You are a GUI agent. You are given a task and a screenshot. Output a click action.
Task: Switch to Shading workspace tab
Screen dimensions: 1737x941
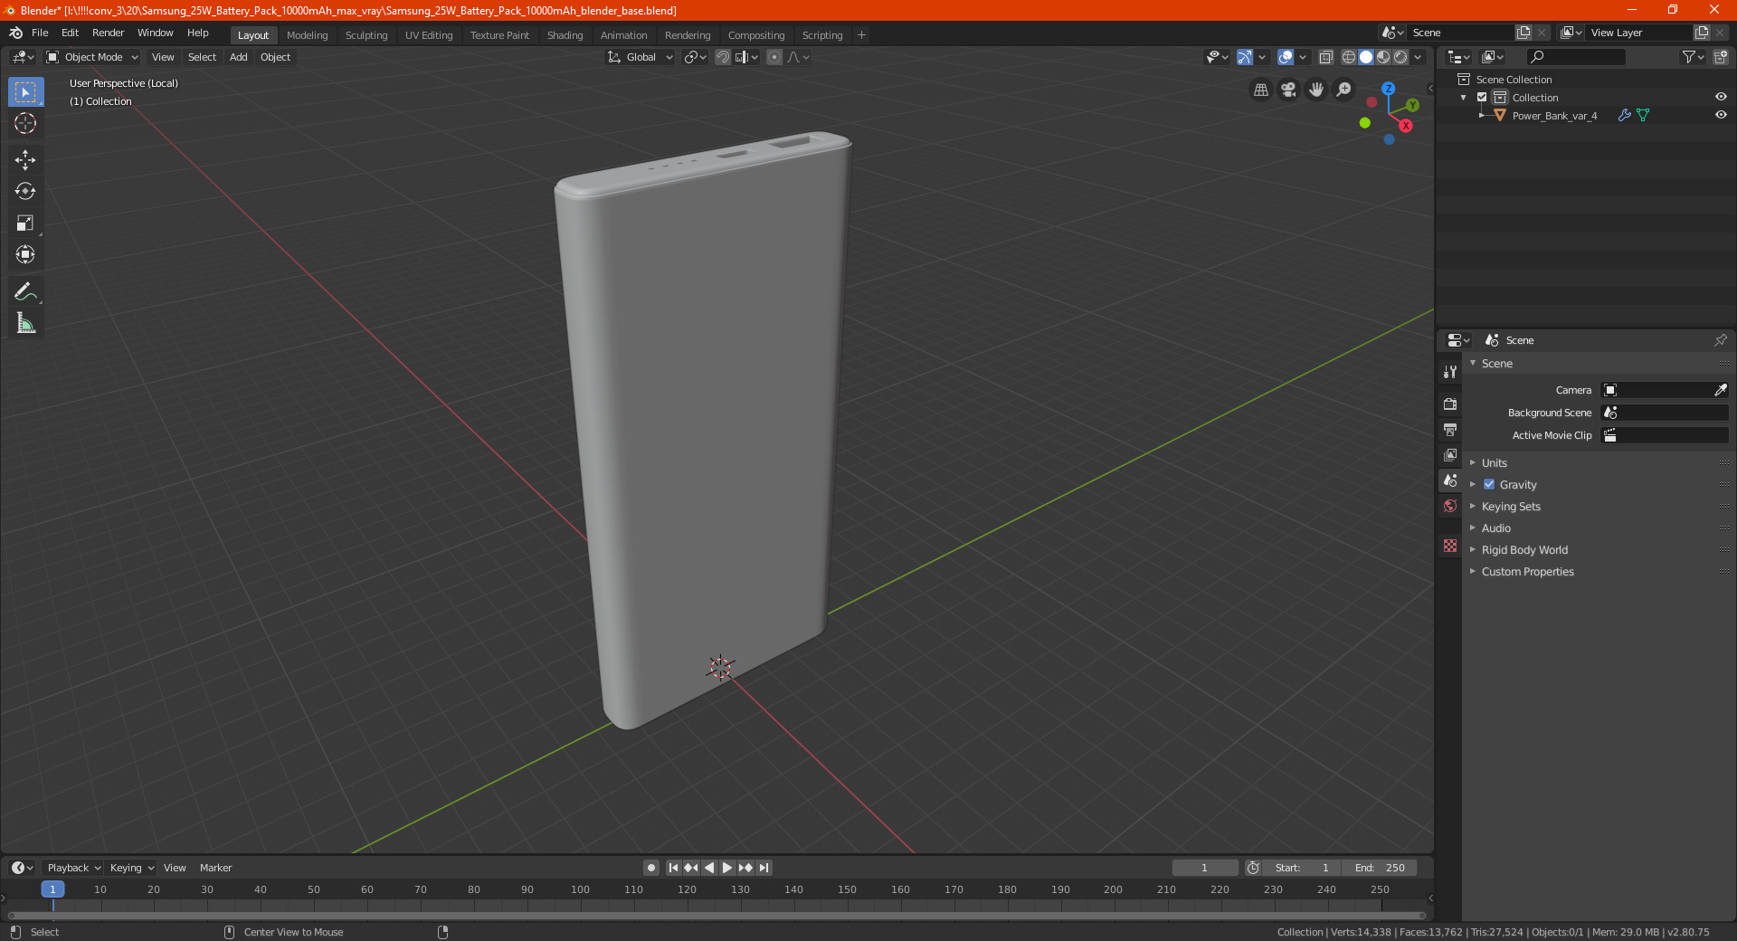565,35
